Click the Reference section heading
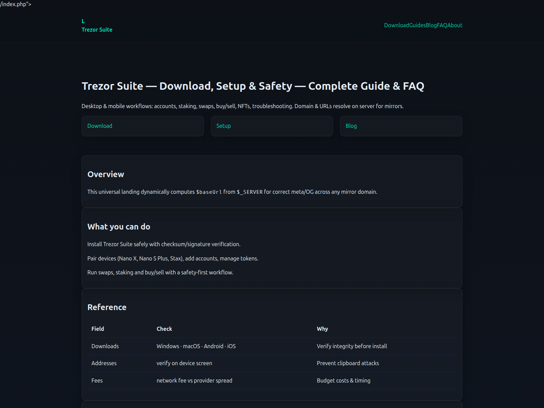Viewport: 544px width, 408px height. [107, 307]
